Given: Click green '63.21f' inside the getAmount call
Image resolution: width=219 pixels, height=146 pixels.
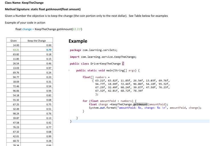Looking at the screenshot, I should [77, 29].
